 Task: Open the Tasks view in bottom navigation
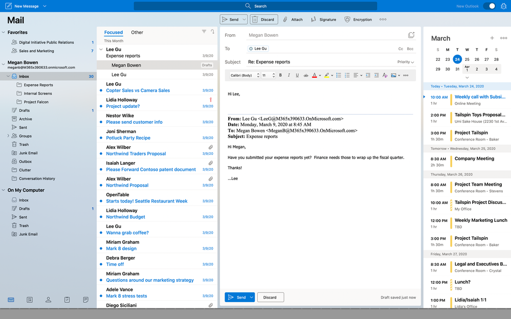click(x=67, y=300)
